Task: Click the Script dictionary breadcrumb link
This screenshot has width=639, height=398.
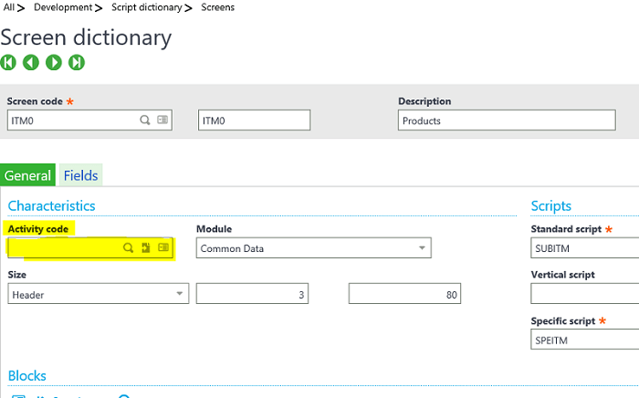Action: click(146, 7)
